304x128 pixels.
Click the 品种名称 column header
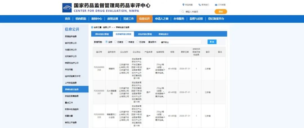pyautogui.click(x=112, y=52)
